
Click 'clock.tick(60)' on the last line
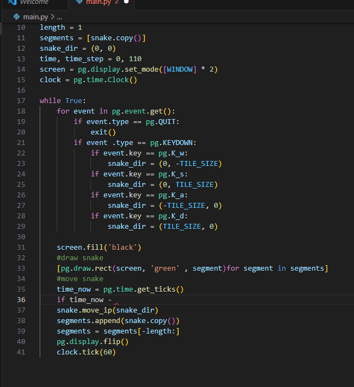(x=85, y=352)
